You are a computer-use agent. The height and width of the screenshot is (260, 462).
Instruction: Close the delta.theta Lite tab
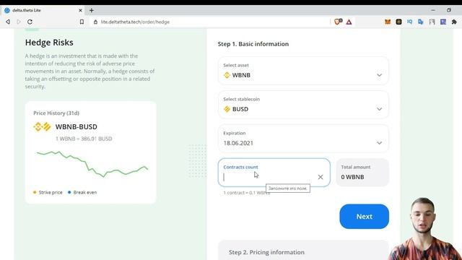(x=80, y=10)
